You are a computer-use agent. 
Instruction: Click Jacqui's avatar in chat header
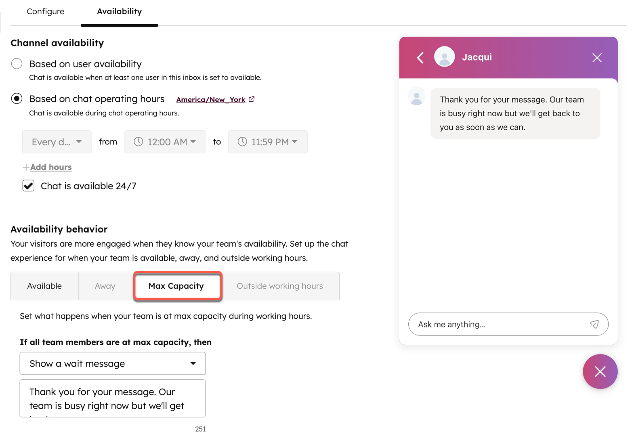(x=444, y=57)
